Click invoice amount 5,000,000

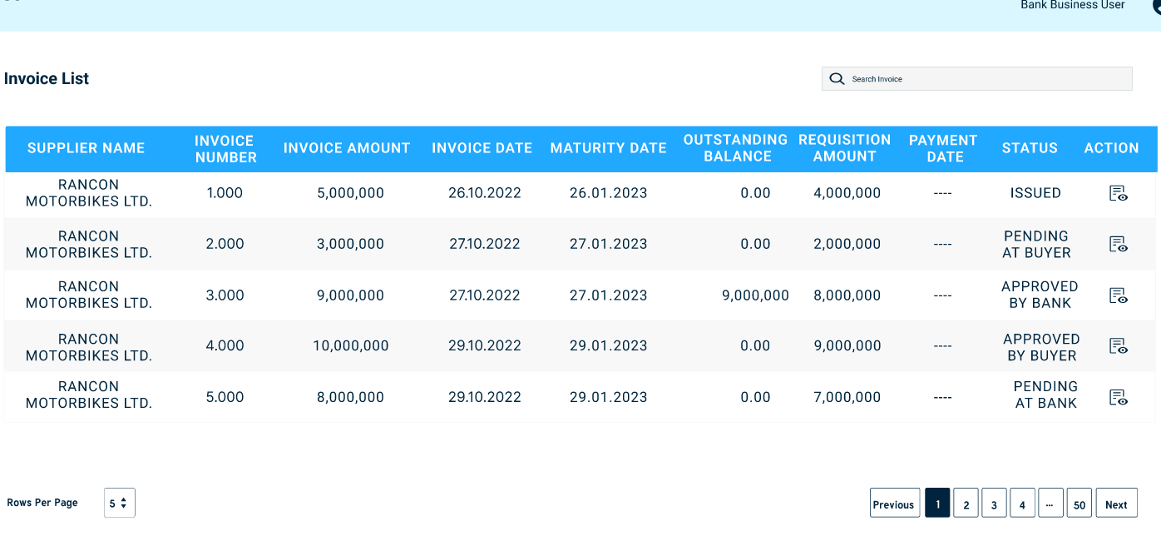pos(350,193)
